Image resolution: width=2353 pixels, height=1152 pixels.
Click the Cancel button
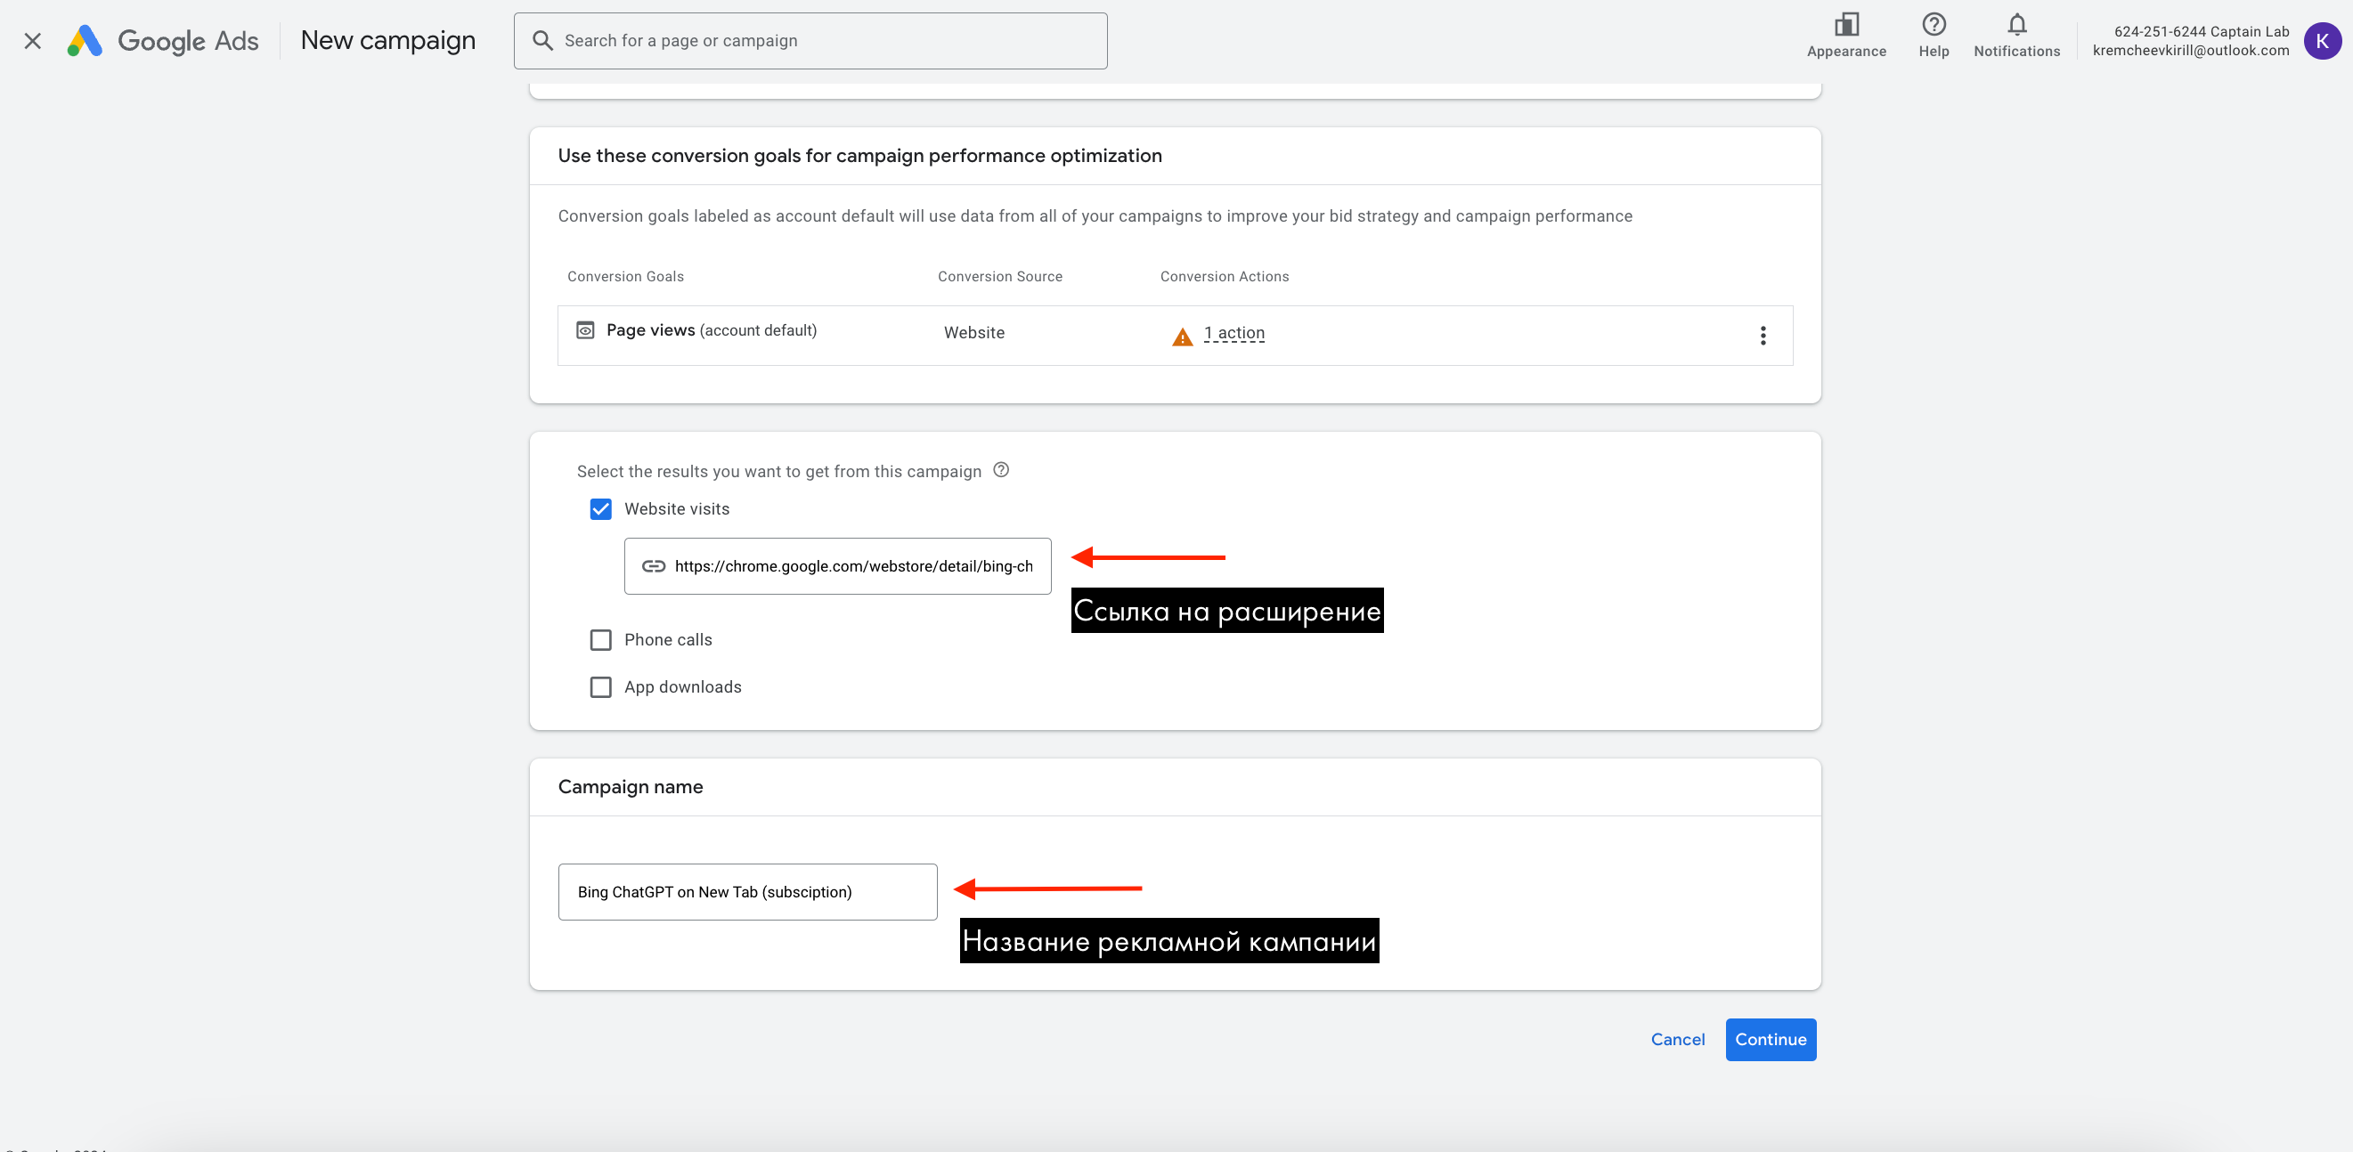(x=1677, y=1039)
